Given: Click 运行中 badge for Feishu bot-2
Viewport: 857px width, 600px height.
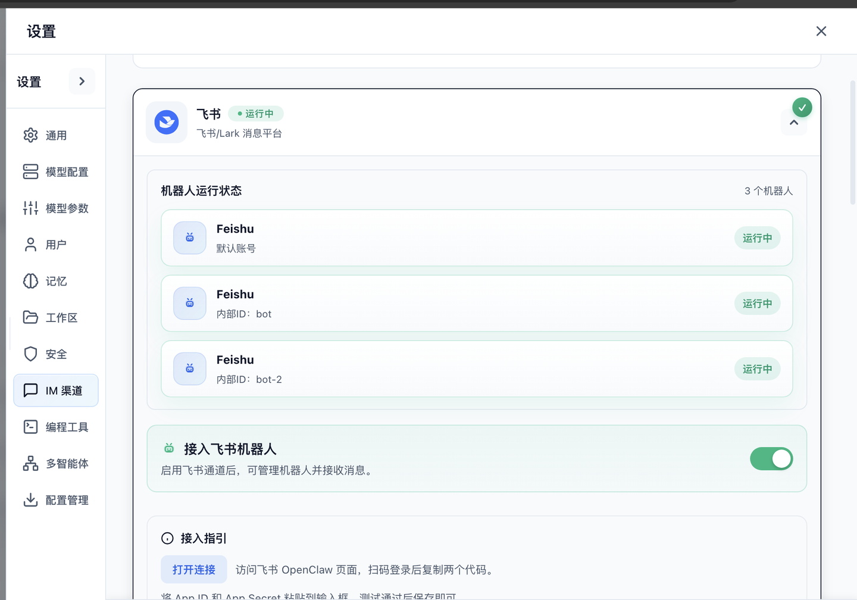Looking at the screenshot, I should tap(757, 368).
